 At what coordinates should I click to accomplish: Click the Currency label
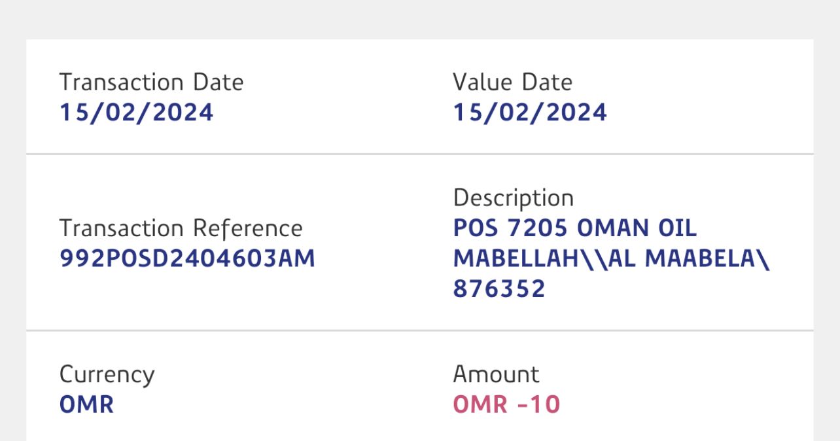(x=107, y=374)
